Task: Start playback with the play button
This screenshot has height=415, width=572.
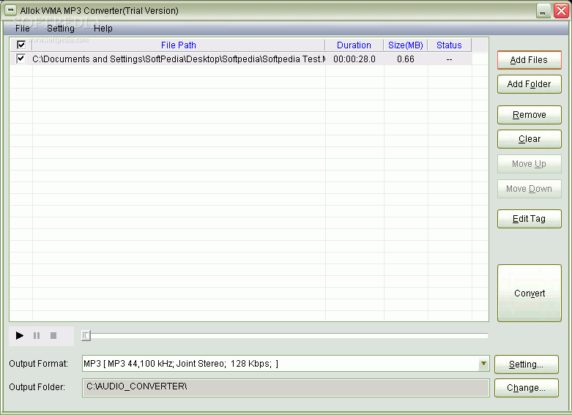Action: point(20,335)
